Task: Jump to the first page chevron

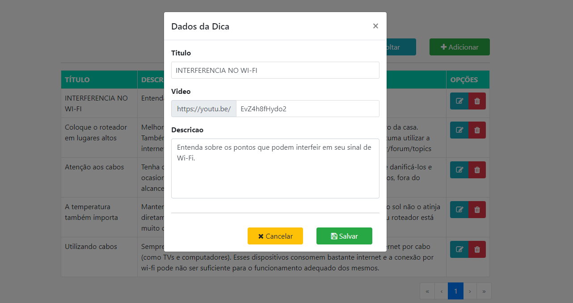Action: tap(427, 290)
